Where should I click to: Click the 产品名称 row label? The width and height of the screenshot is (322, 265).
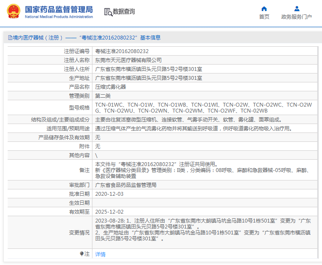coord(79,87)
